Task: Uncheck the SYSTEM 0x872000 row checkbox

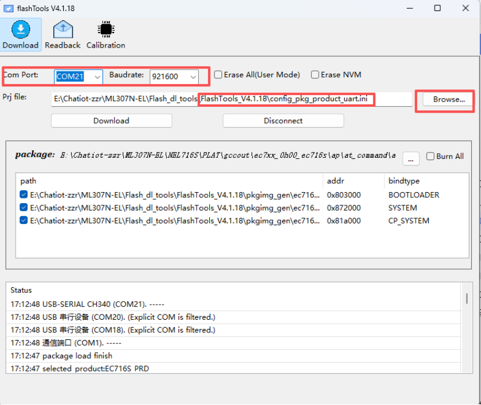Action: coord(24,208)
